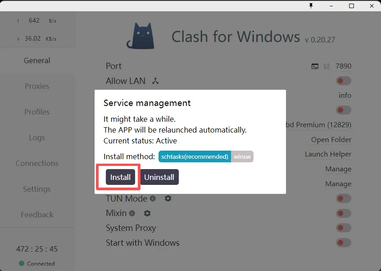Click the Port label
Screen dimensions: 381x271
pos(114,66)
